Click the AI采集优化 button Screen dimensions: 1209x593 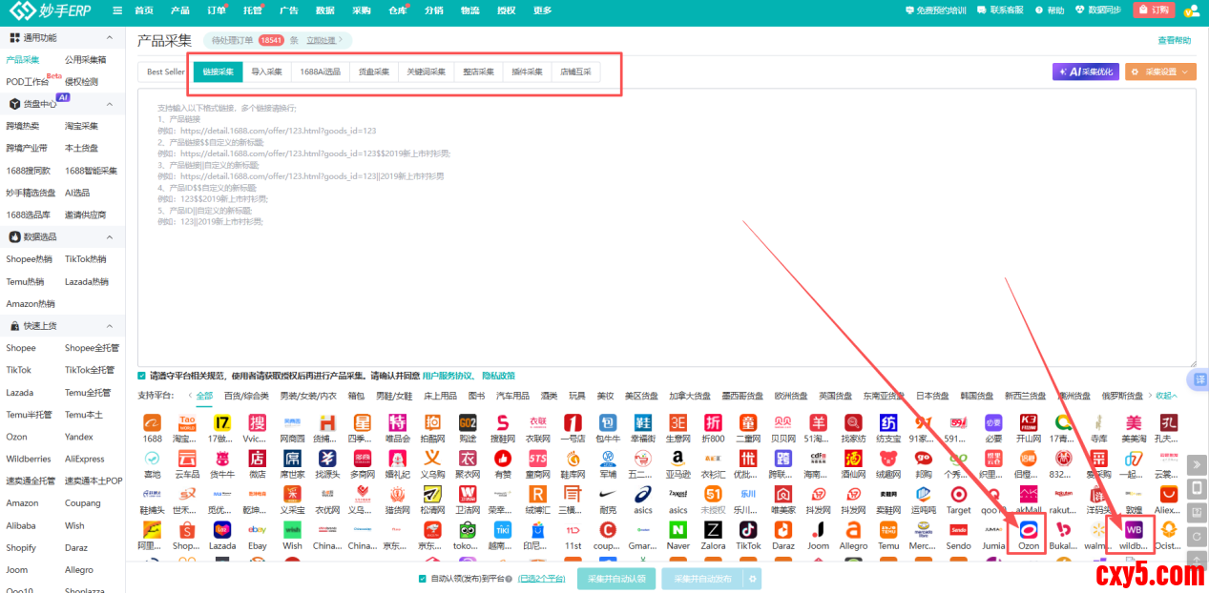pos(1085,72)
